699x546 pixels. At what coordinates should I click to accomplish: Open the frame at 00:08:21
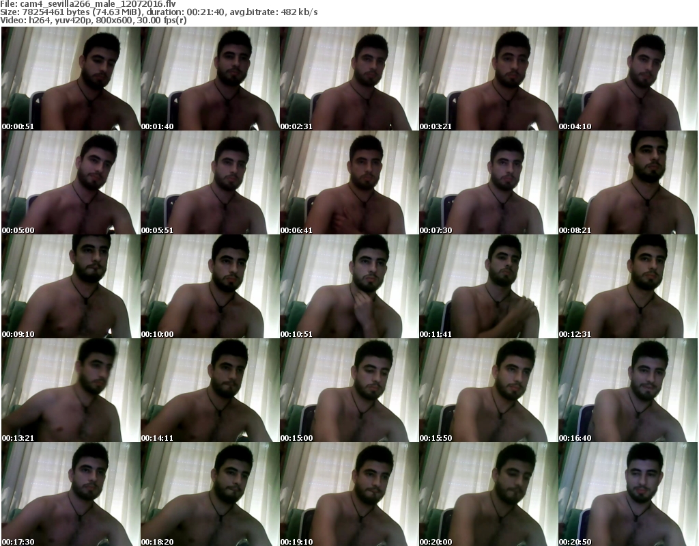point(628,182)
